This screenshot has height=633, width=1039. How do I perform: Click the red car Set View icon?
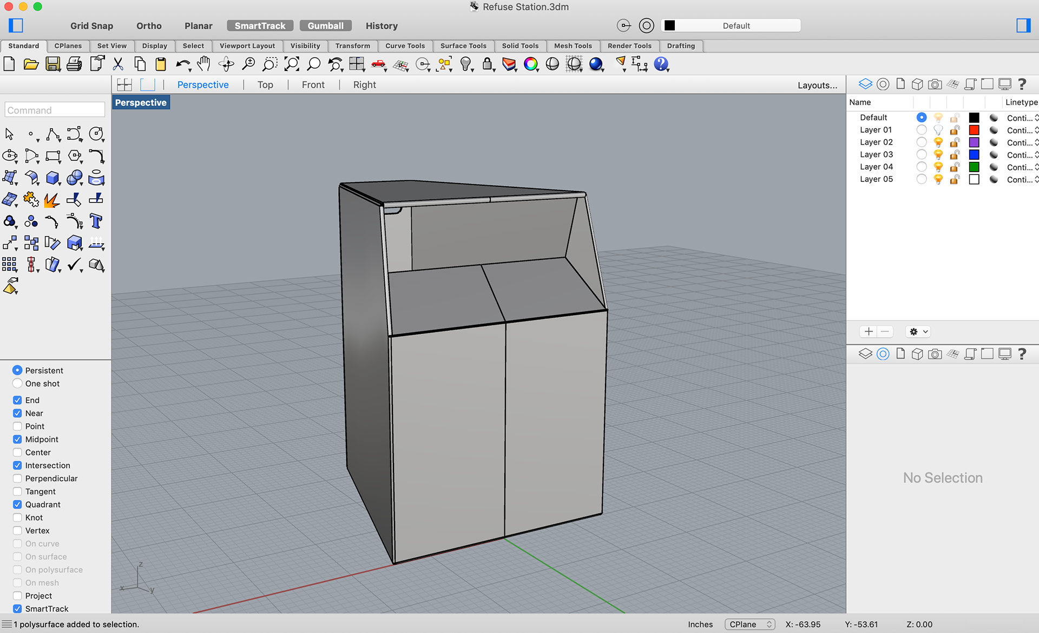point(378,64)
